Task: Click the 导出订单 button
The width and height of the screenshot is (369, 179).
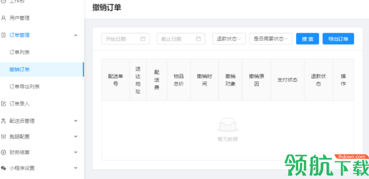Action: coord(338,39)
